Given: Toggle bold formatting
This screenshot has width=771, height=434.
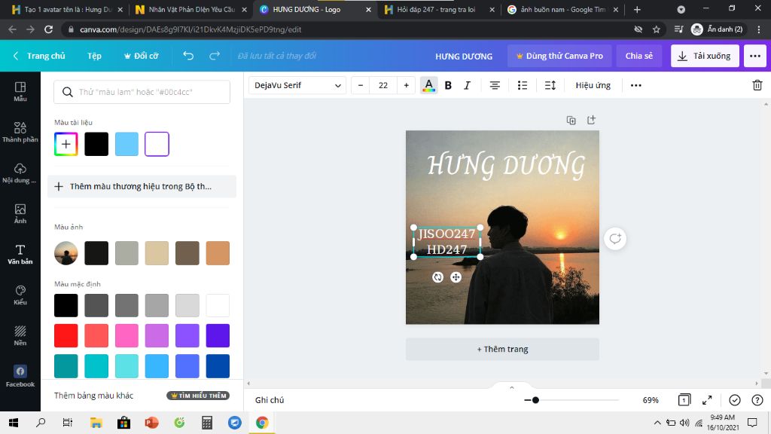Looking at the screenshot, I should pyautogui.click(x=448, y=85).
